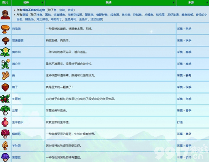
Task: Open the 生鱼片 dish link
Action: (x=84, y=19)
